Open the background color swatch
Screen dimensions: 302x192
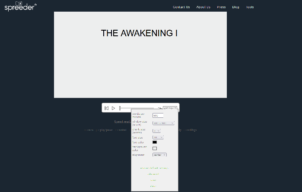(x=155, y=148)
